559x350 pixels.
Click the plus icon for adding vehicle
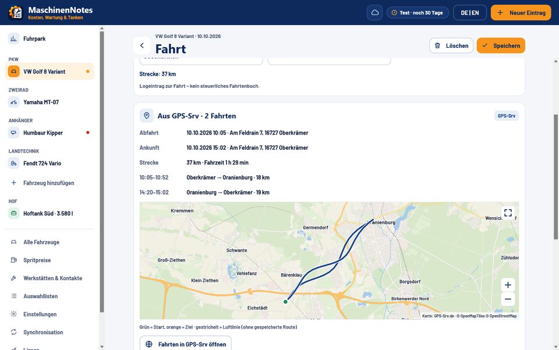(x=13, y=183)
